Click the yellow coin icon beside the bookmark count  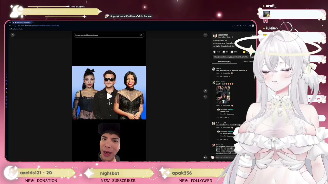pyautogui.click(x=244, y=52)
